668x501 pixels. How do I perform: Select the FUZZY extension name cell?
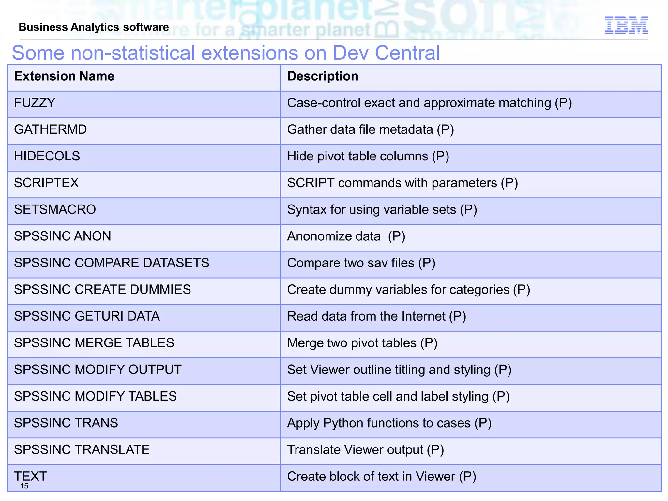144,104
